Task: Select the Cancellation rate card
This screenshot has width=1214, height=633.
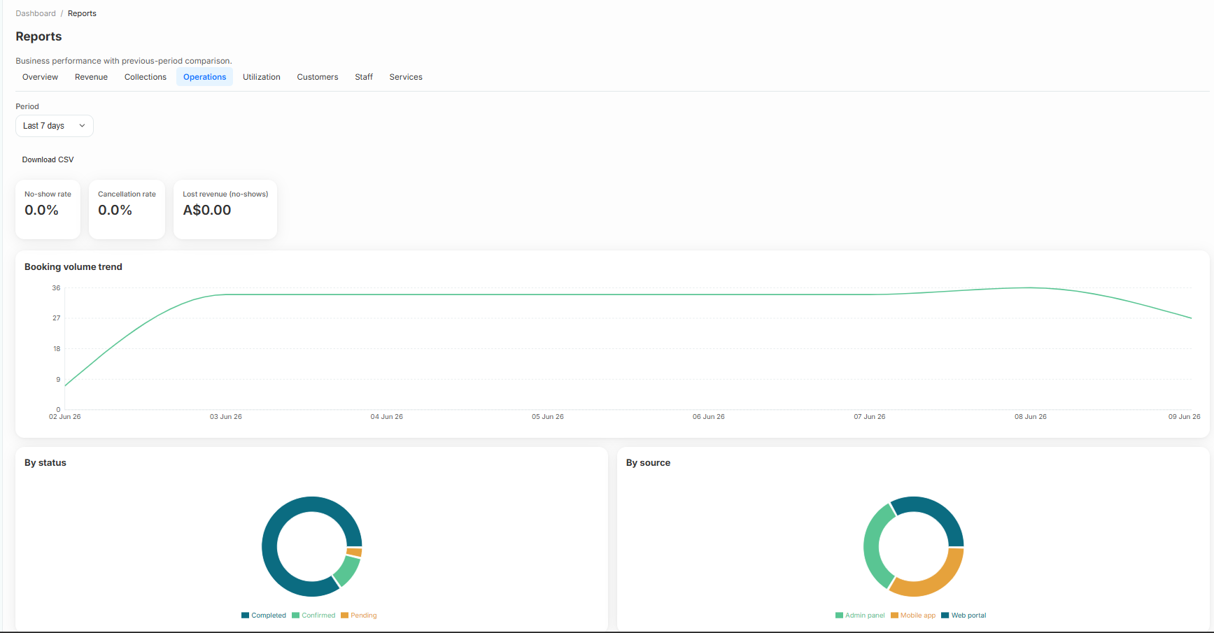Action: click(127, 210)
